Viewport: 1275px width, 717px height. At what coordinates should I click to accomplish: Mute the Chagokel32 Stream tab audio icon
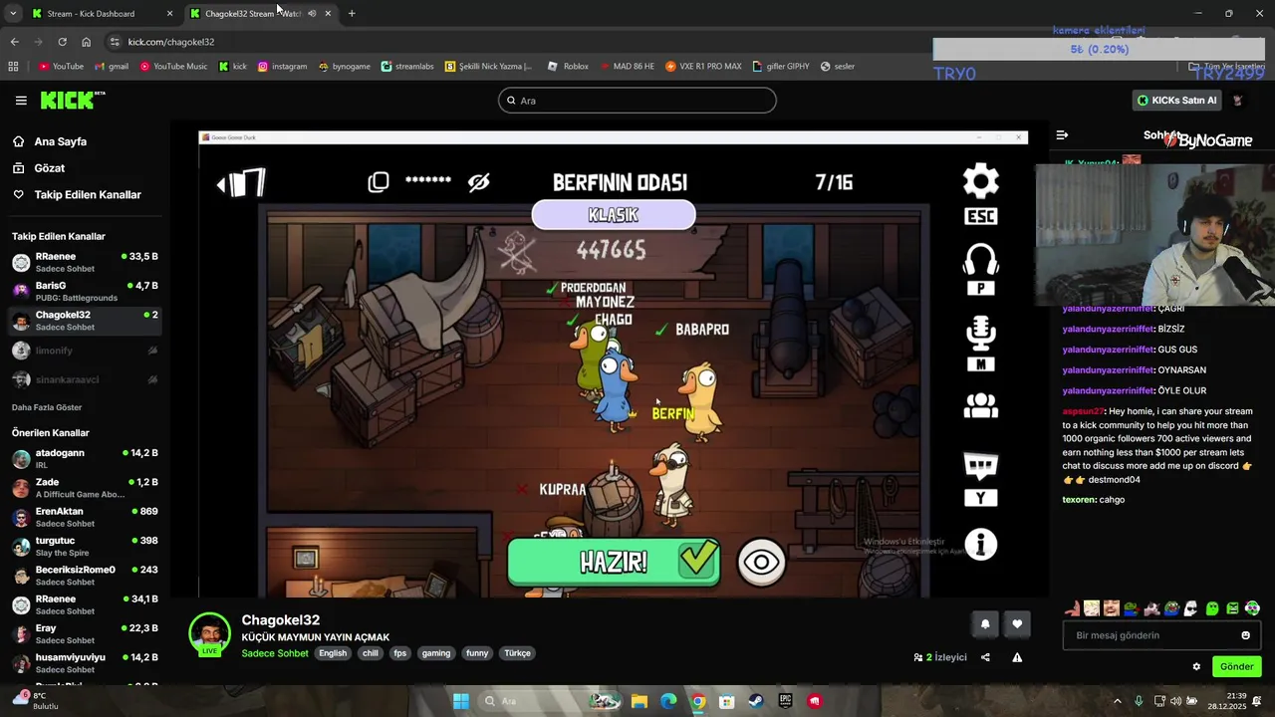312,14
